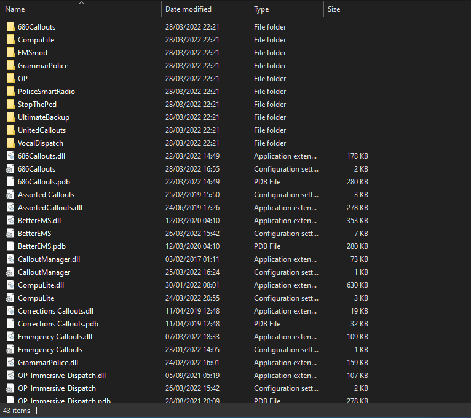Click the Assorted Callouts config icon
Image resolution: width=471 pixels, height=418 pixels.
pyautogui.click(x=10, y=195)
